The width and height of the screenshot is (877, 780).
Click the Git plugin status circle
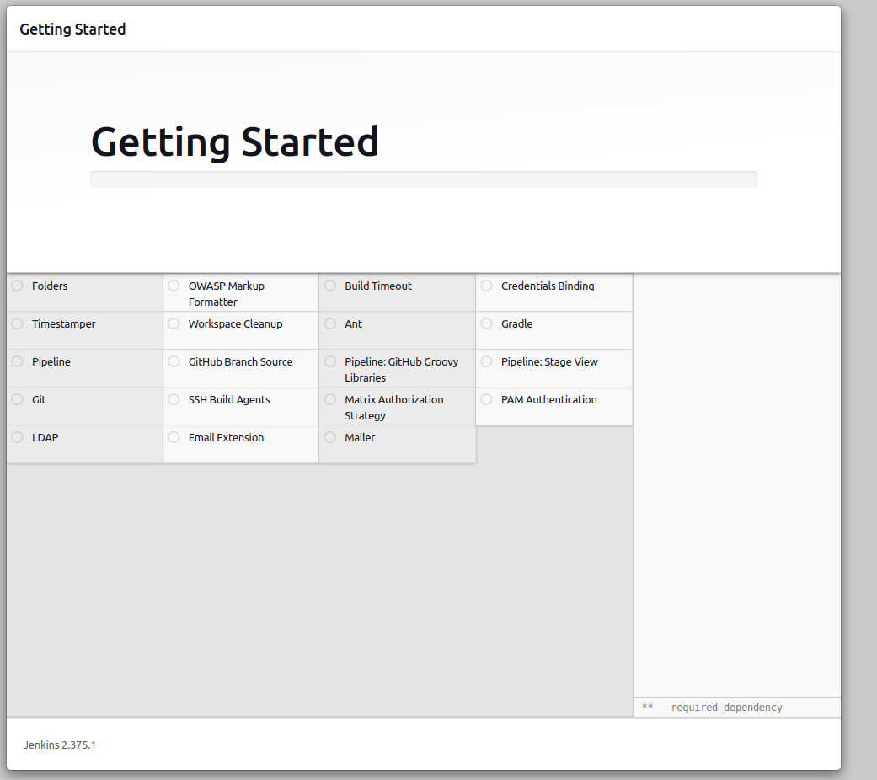point(18,400)
